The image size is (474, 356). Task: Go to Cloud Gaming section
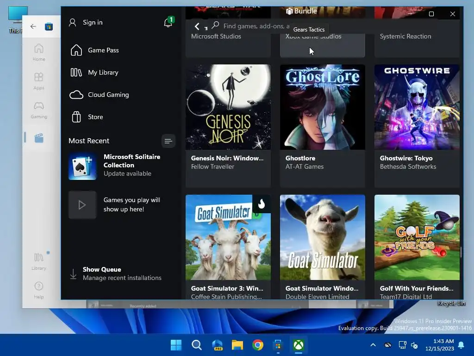click(x=108, y=95)
